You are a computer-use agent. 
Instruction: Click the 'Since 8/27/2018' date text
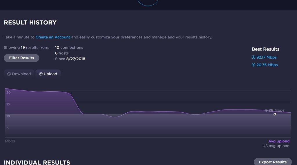pyautogui.click(x=70, y=59)
